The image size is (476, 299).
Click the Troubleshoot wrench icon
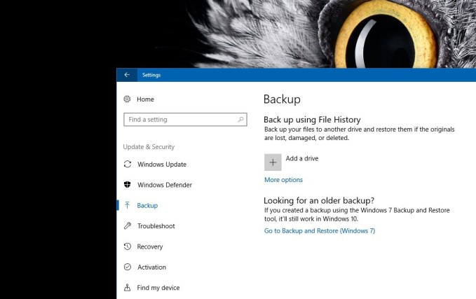point(128,226)
